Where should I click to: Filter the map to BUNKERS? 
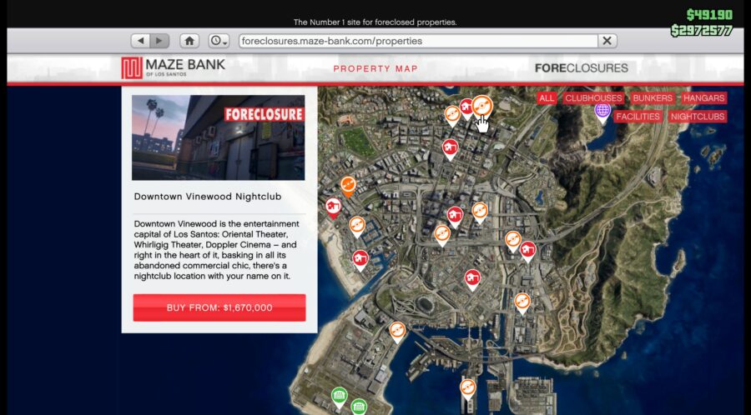[653, 98]
